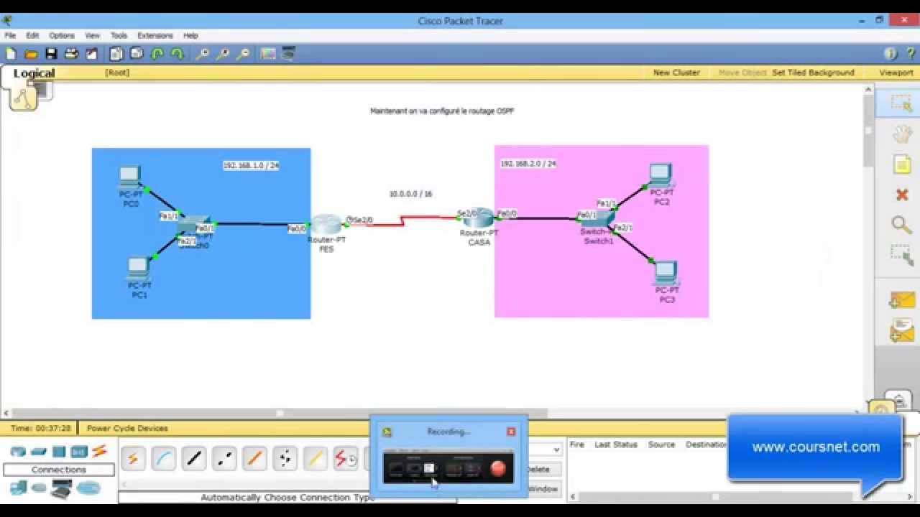The width and height of the screenshot is (920, 517).
Task: Choose the Custom Made Devices category icon
Action: click(x=62, y=489)
